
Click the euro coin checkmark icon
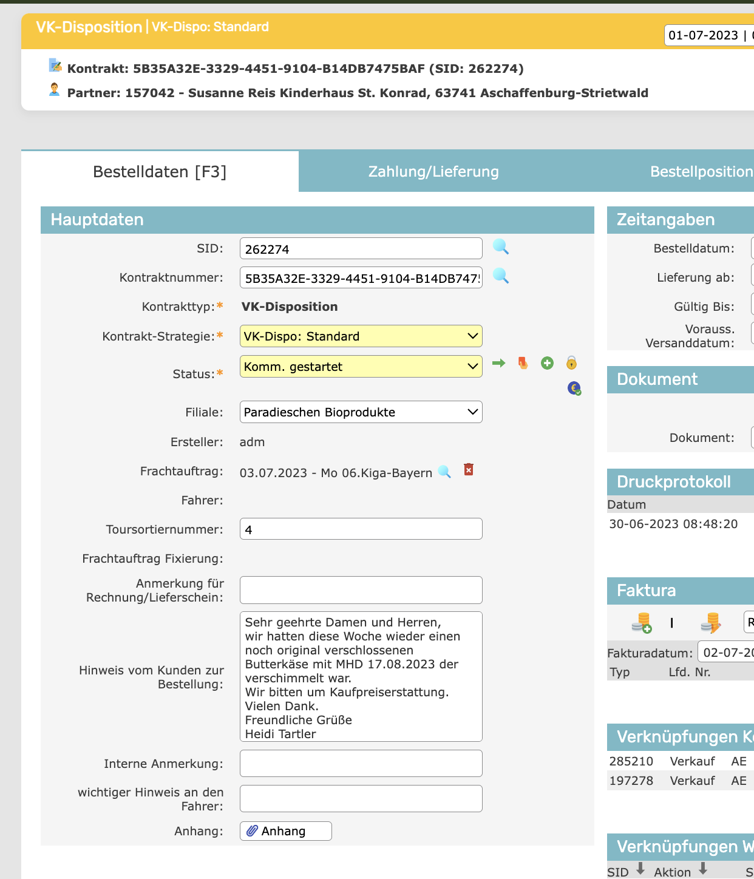pyautogui.click(x=574, y=388)
